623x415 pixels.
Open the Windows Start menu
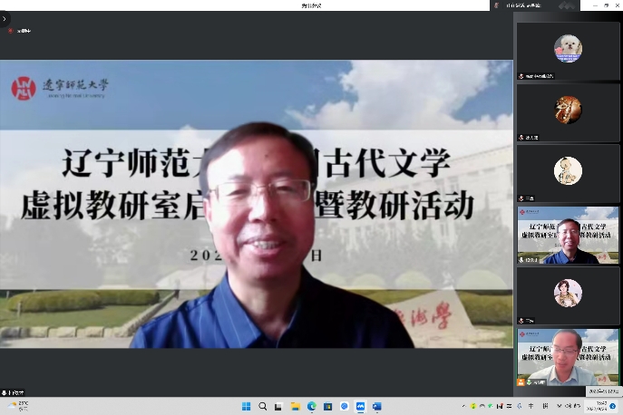point(246,407)
